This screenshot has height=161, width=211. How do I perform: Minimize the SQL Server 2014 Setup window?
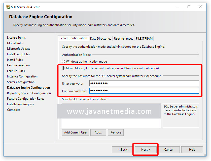(178, 7)
